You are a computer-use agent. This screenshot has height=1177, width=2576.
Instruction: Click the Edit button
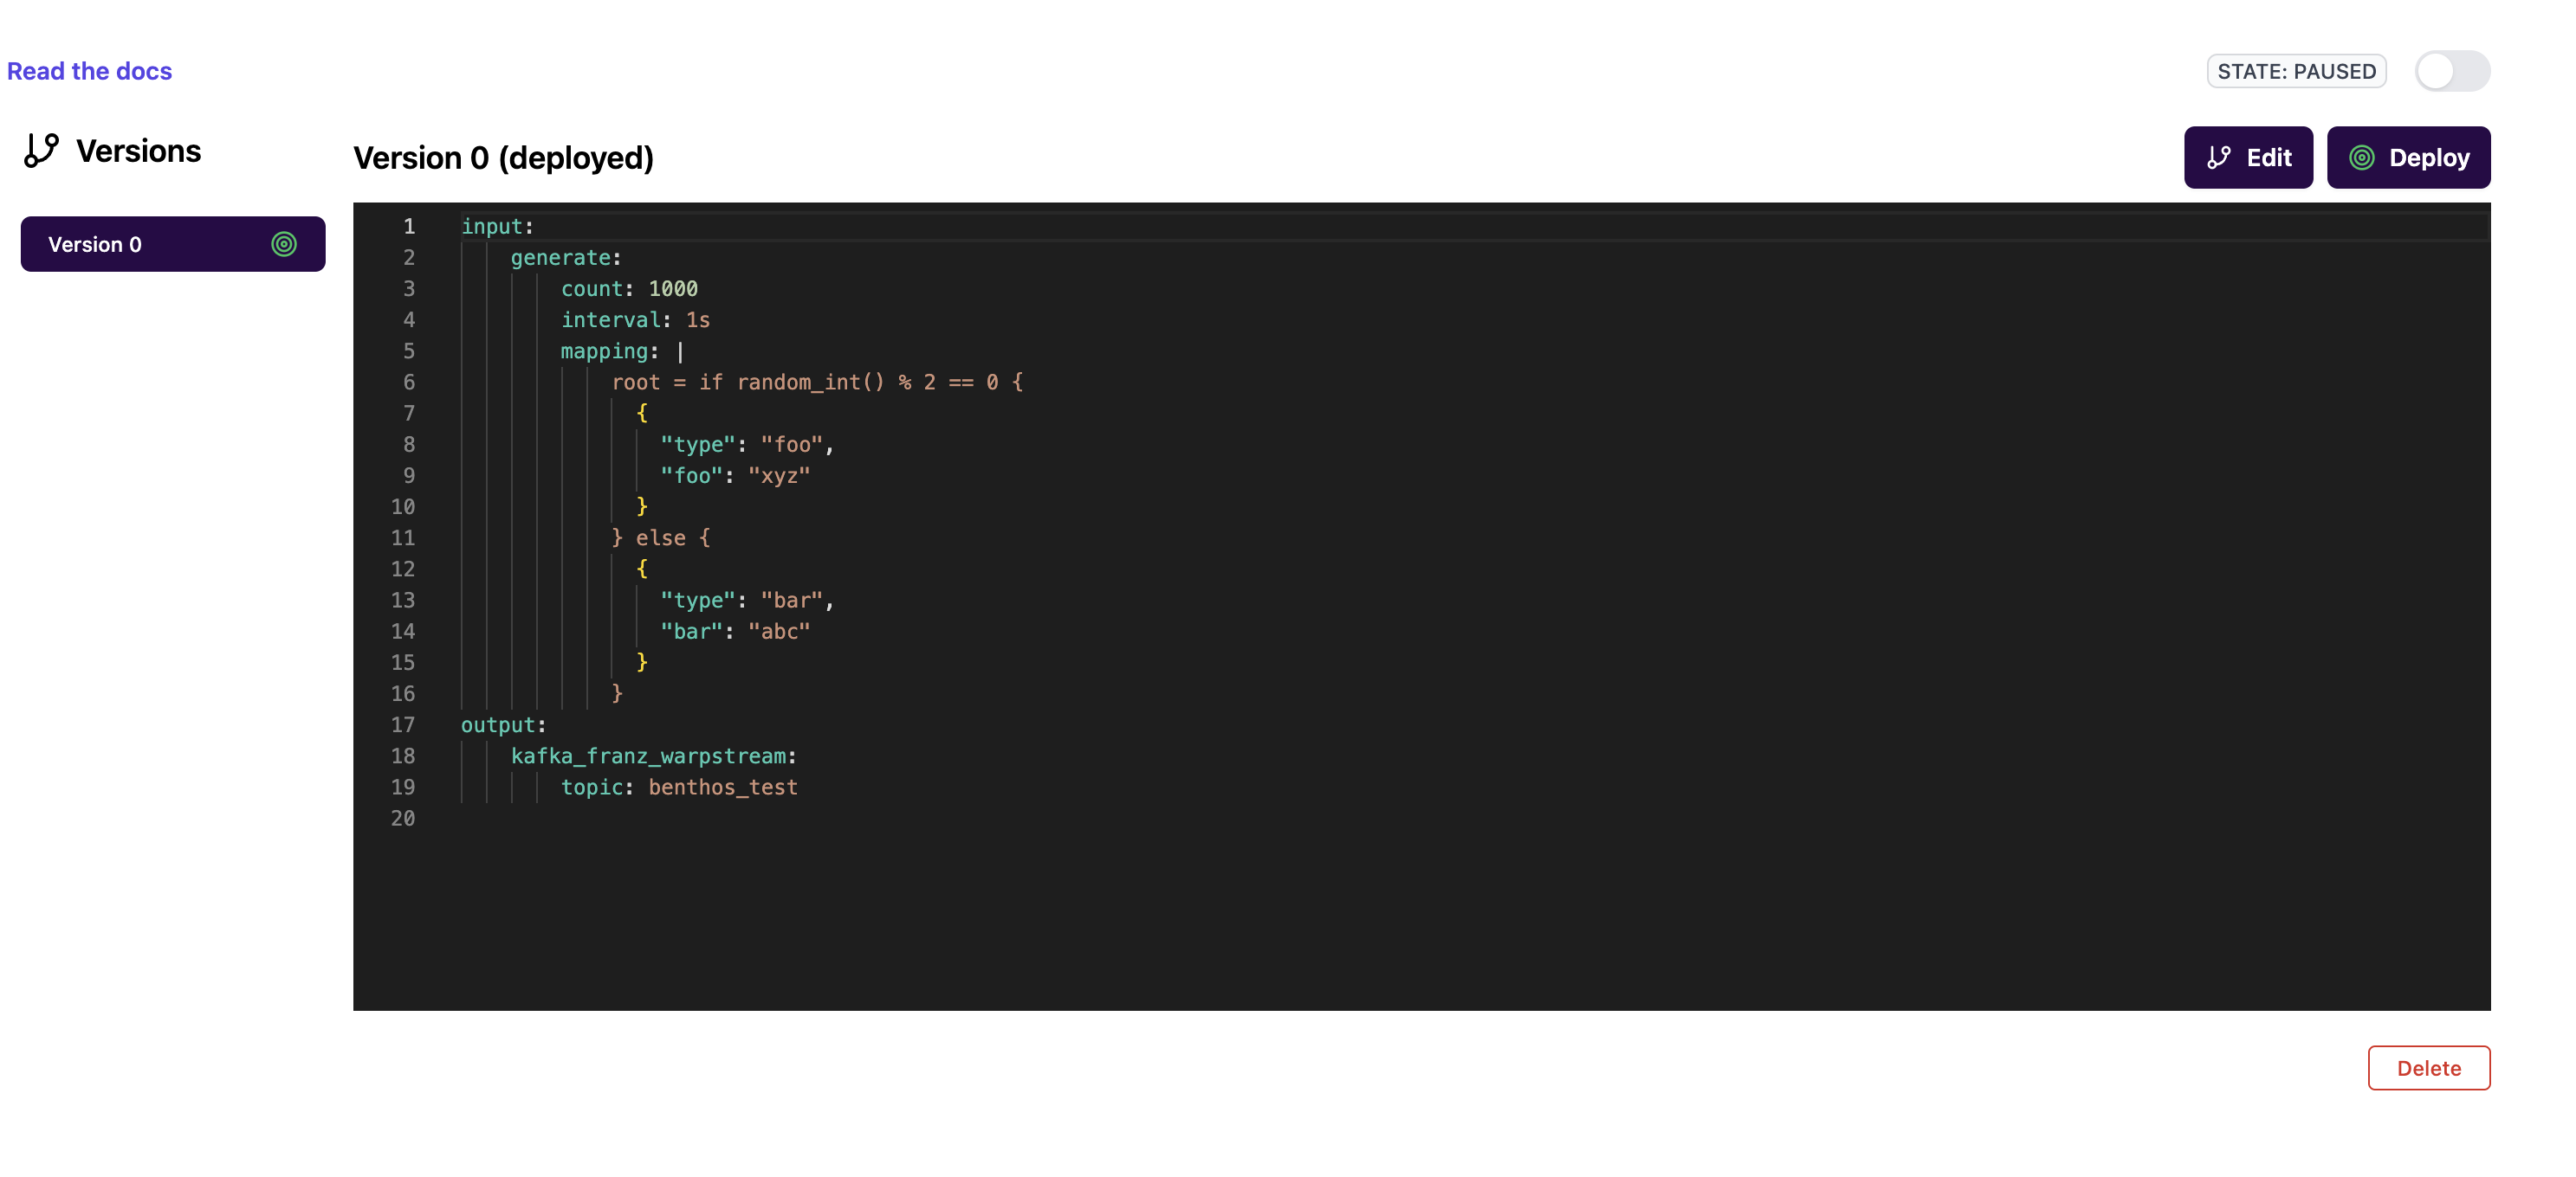click(x=2248, y=158)
